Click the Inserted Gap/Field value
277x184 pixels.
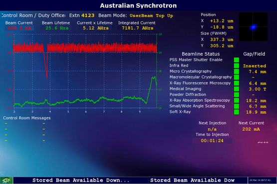point(255,66)
